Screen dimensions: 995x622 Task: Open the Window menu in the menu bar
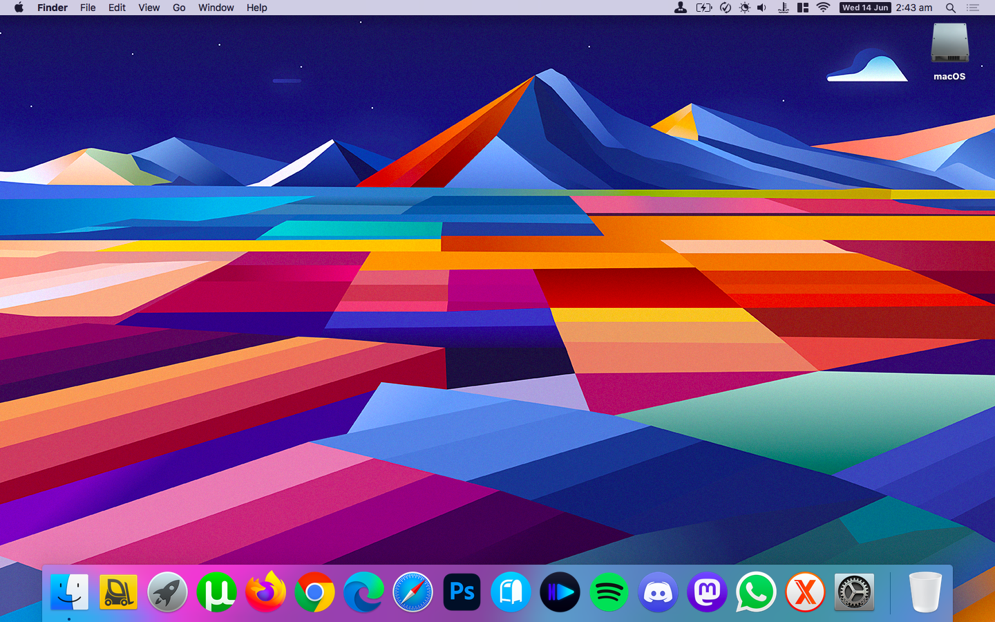pos(216,8)
